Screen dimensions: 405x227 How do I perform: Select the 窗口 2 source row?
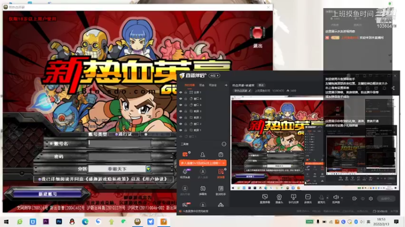coord(204,124)
